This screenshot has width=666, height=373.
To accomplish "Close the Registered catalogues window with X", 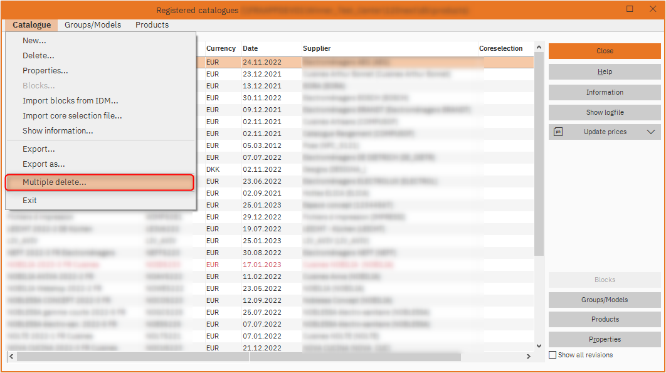I will click(x=653, y=9).
